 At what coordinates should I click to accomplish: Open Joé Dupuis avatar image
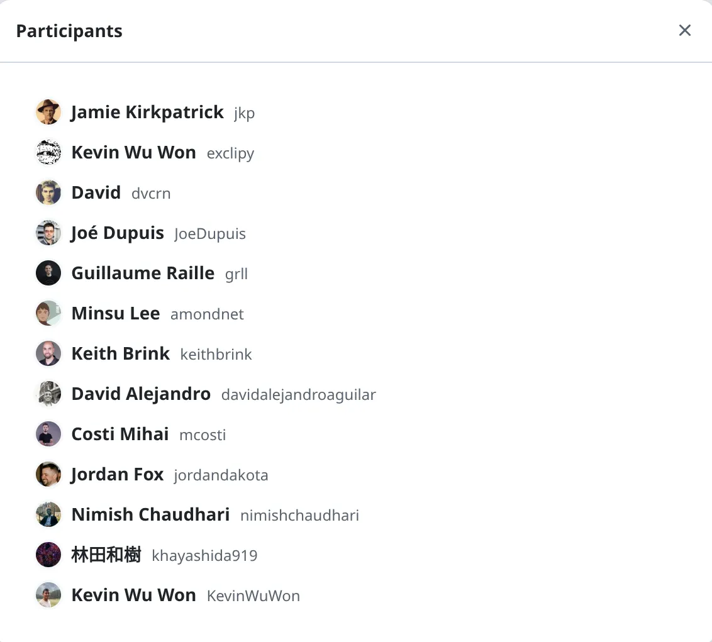pyautogui.click(x=48, y=233)
